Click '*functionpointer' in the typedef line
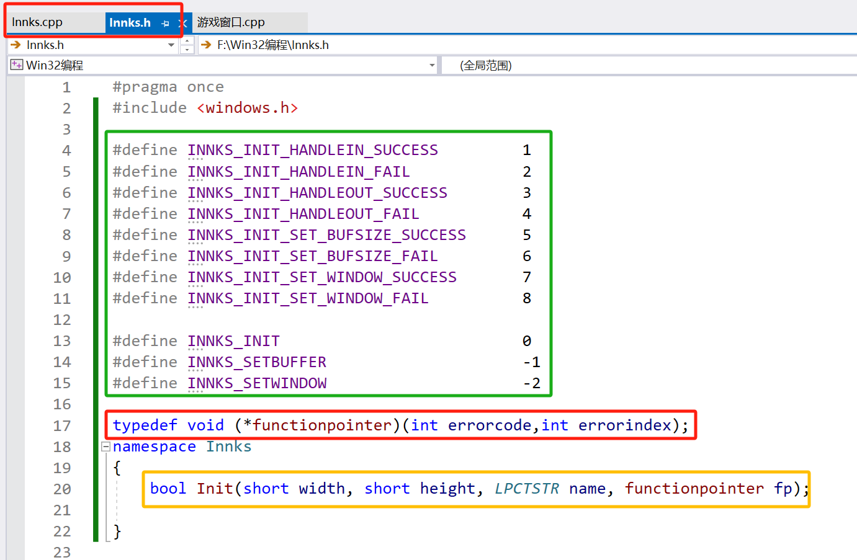 (317, 425)
